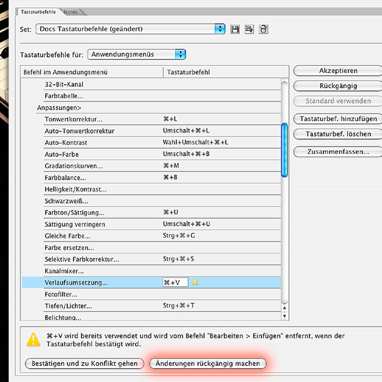The width and height of the screenshot is (382, 382).
Task: Click the scrollbar down arrow
Action: point(284,316)
